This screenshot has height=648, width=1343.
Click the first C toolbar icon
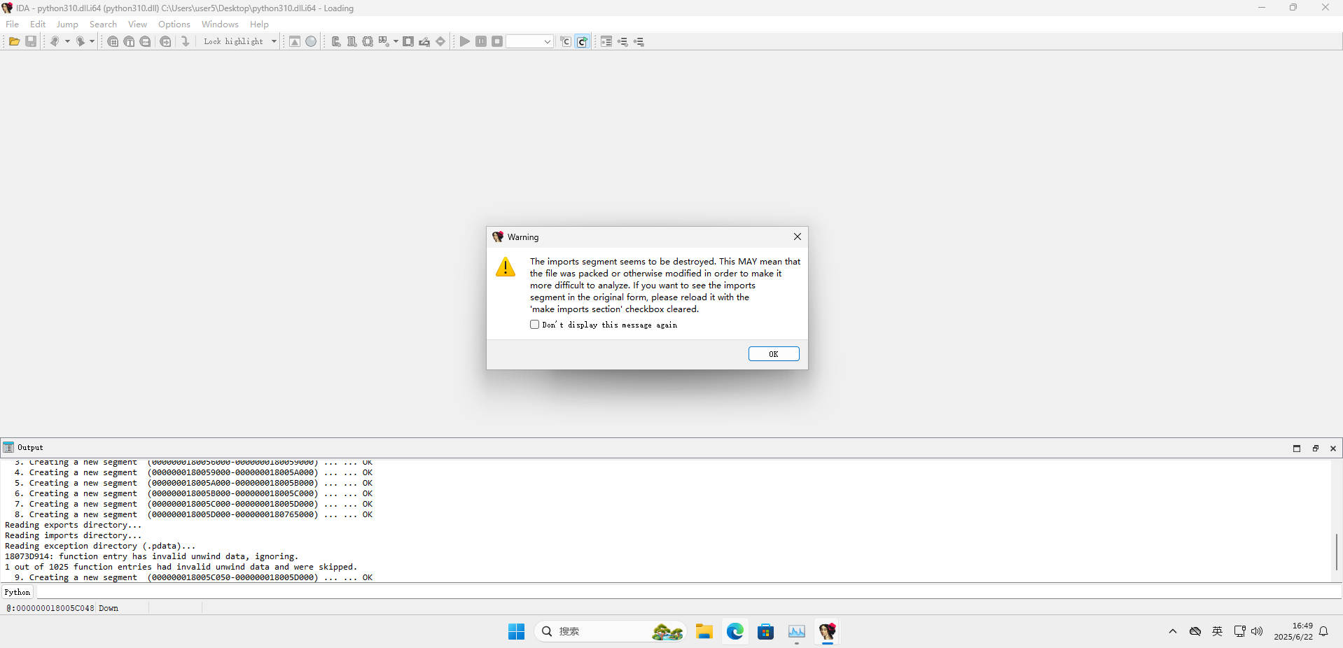tap(566, 41)
